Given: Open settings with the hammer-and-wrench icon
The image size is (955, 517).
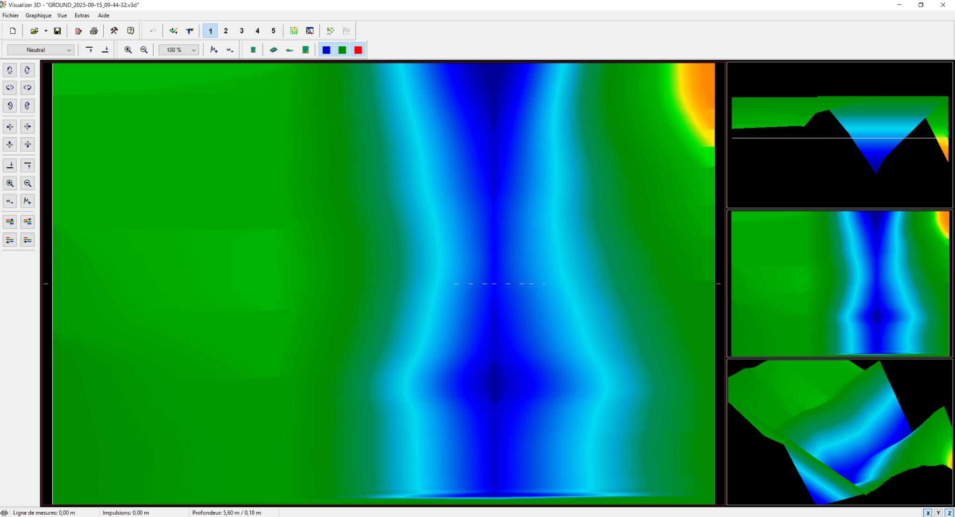Looking at the screenshot, I should (114, 31).
